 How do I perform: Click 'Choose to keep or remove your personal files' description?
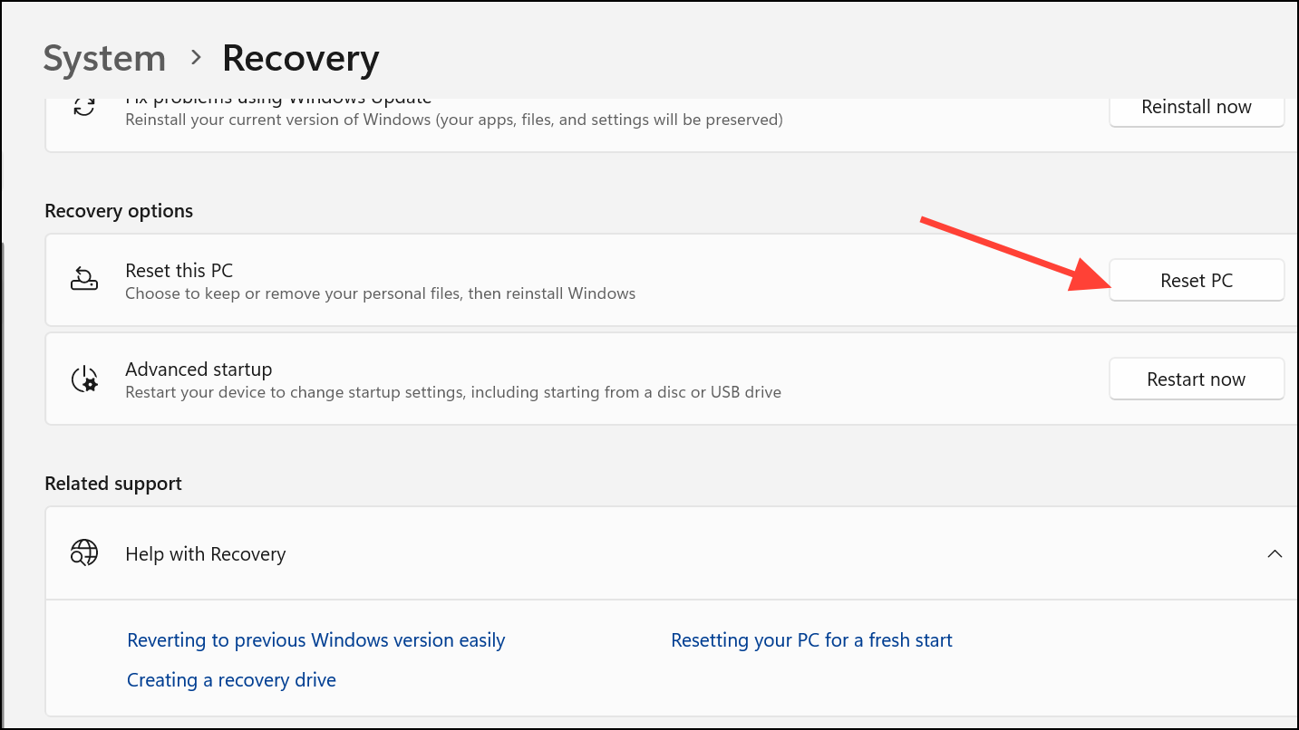click(380, 293)
